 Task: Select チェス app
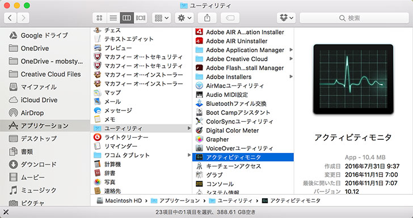[x=141, y=30]
